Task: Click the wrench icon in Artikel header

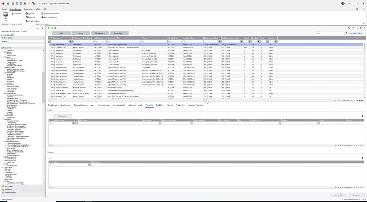Action: point(353,28)
